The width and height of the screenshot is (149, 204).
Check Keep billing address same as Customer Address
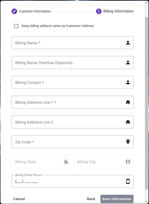point(16,26)
